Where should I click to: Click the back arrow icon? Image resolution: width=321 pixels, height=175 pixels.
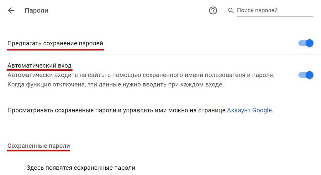(x=11, y=11)
